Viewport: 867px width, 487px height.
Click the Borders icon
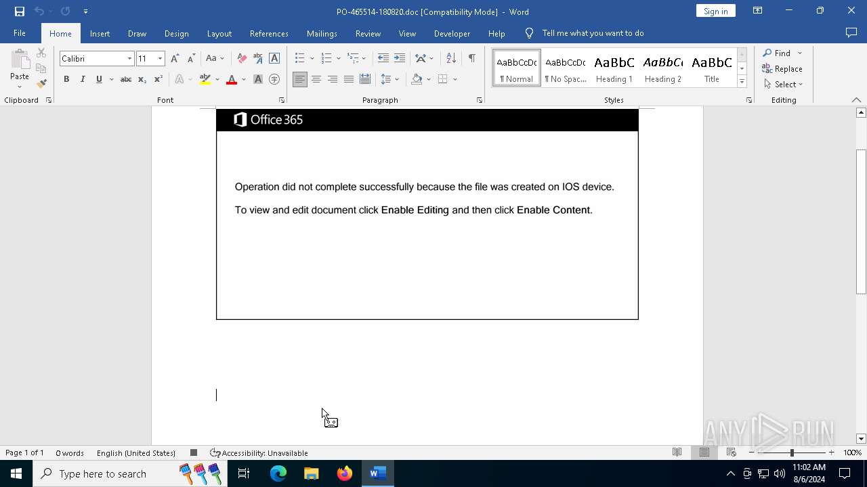[x=443, y=79]
